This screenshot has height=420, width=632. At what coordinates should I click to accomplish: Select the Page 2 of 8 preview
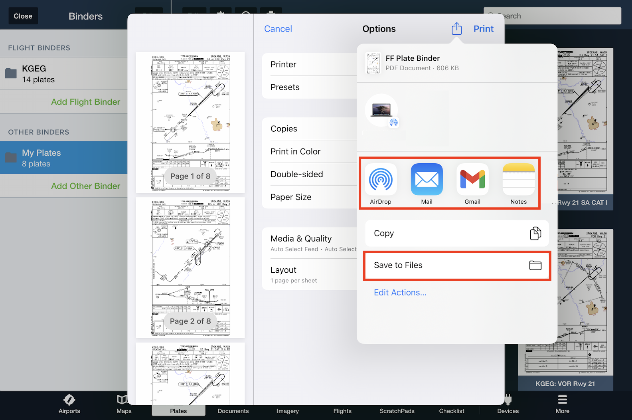click(x=190, y=267)
